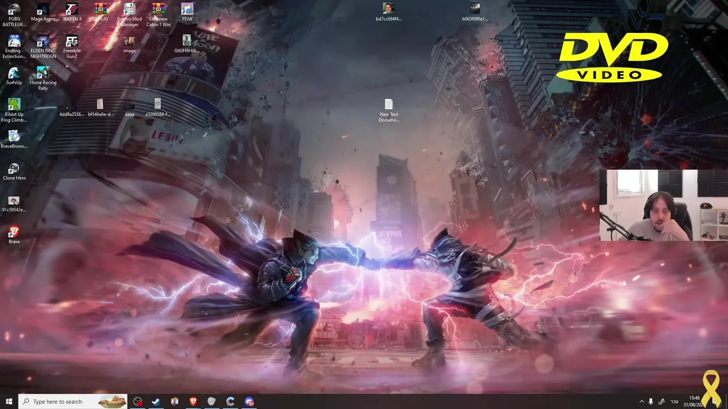Open the SurfsUp desktop shortcut
This screenshot has width=728, height=409.
pyautogui.click(x=14, y=76)
